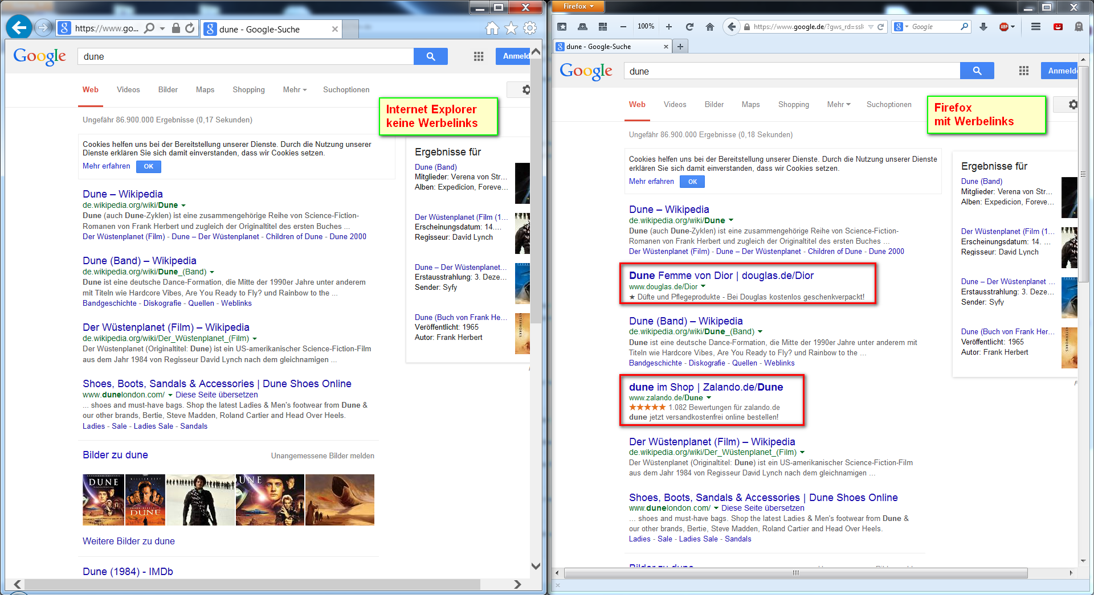Open the URL history dropdown in Firefox

871,27
